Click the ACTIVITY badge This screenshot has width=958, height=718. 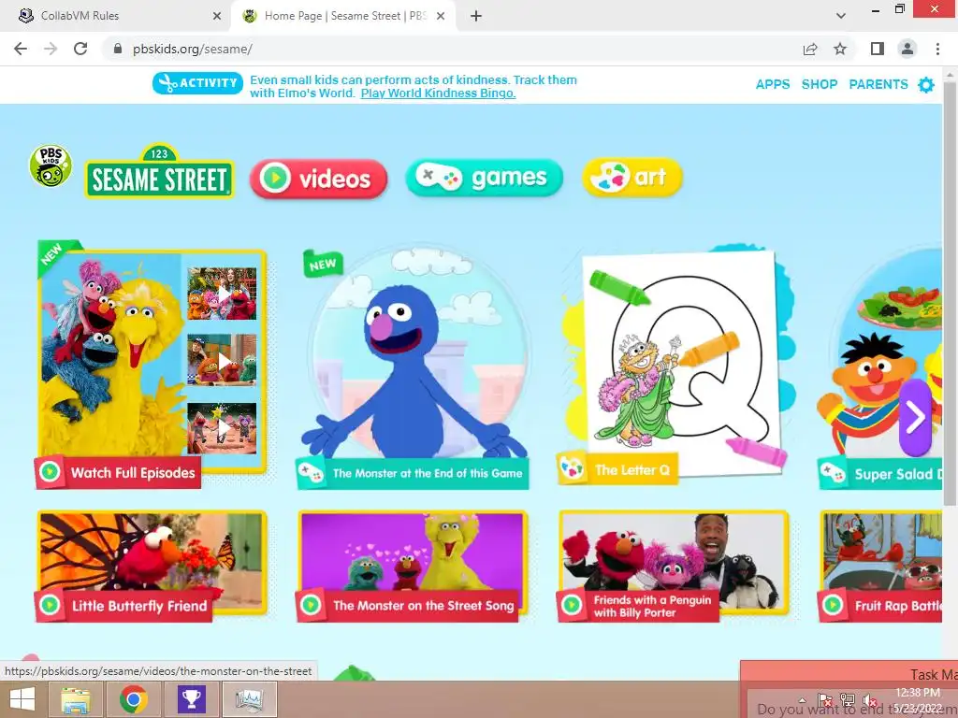point(197,83)
